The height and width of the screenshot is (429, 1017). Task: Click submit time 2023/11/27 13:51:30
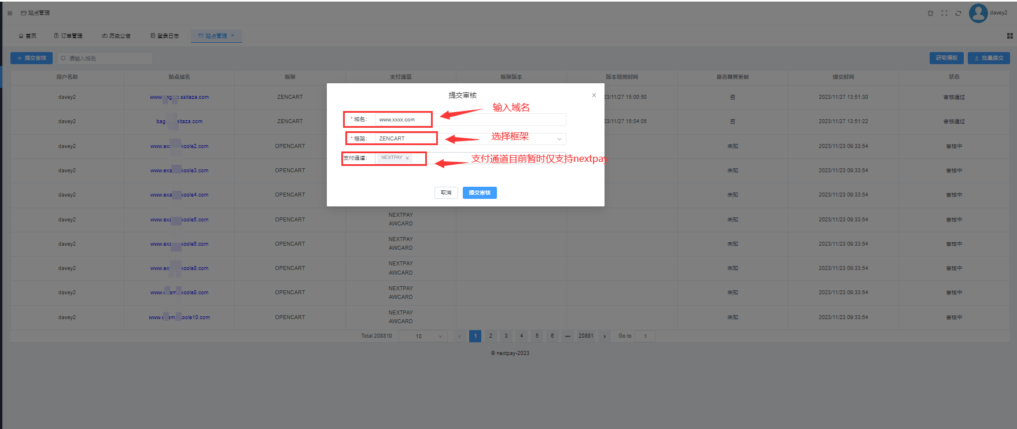[x=843, y=97]
